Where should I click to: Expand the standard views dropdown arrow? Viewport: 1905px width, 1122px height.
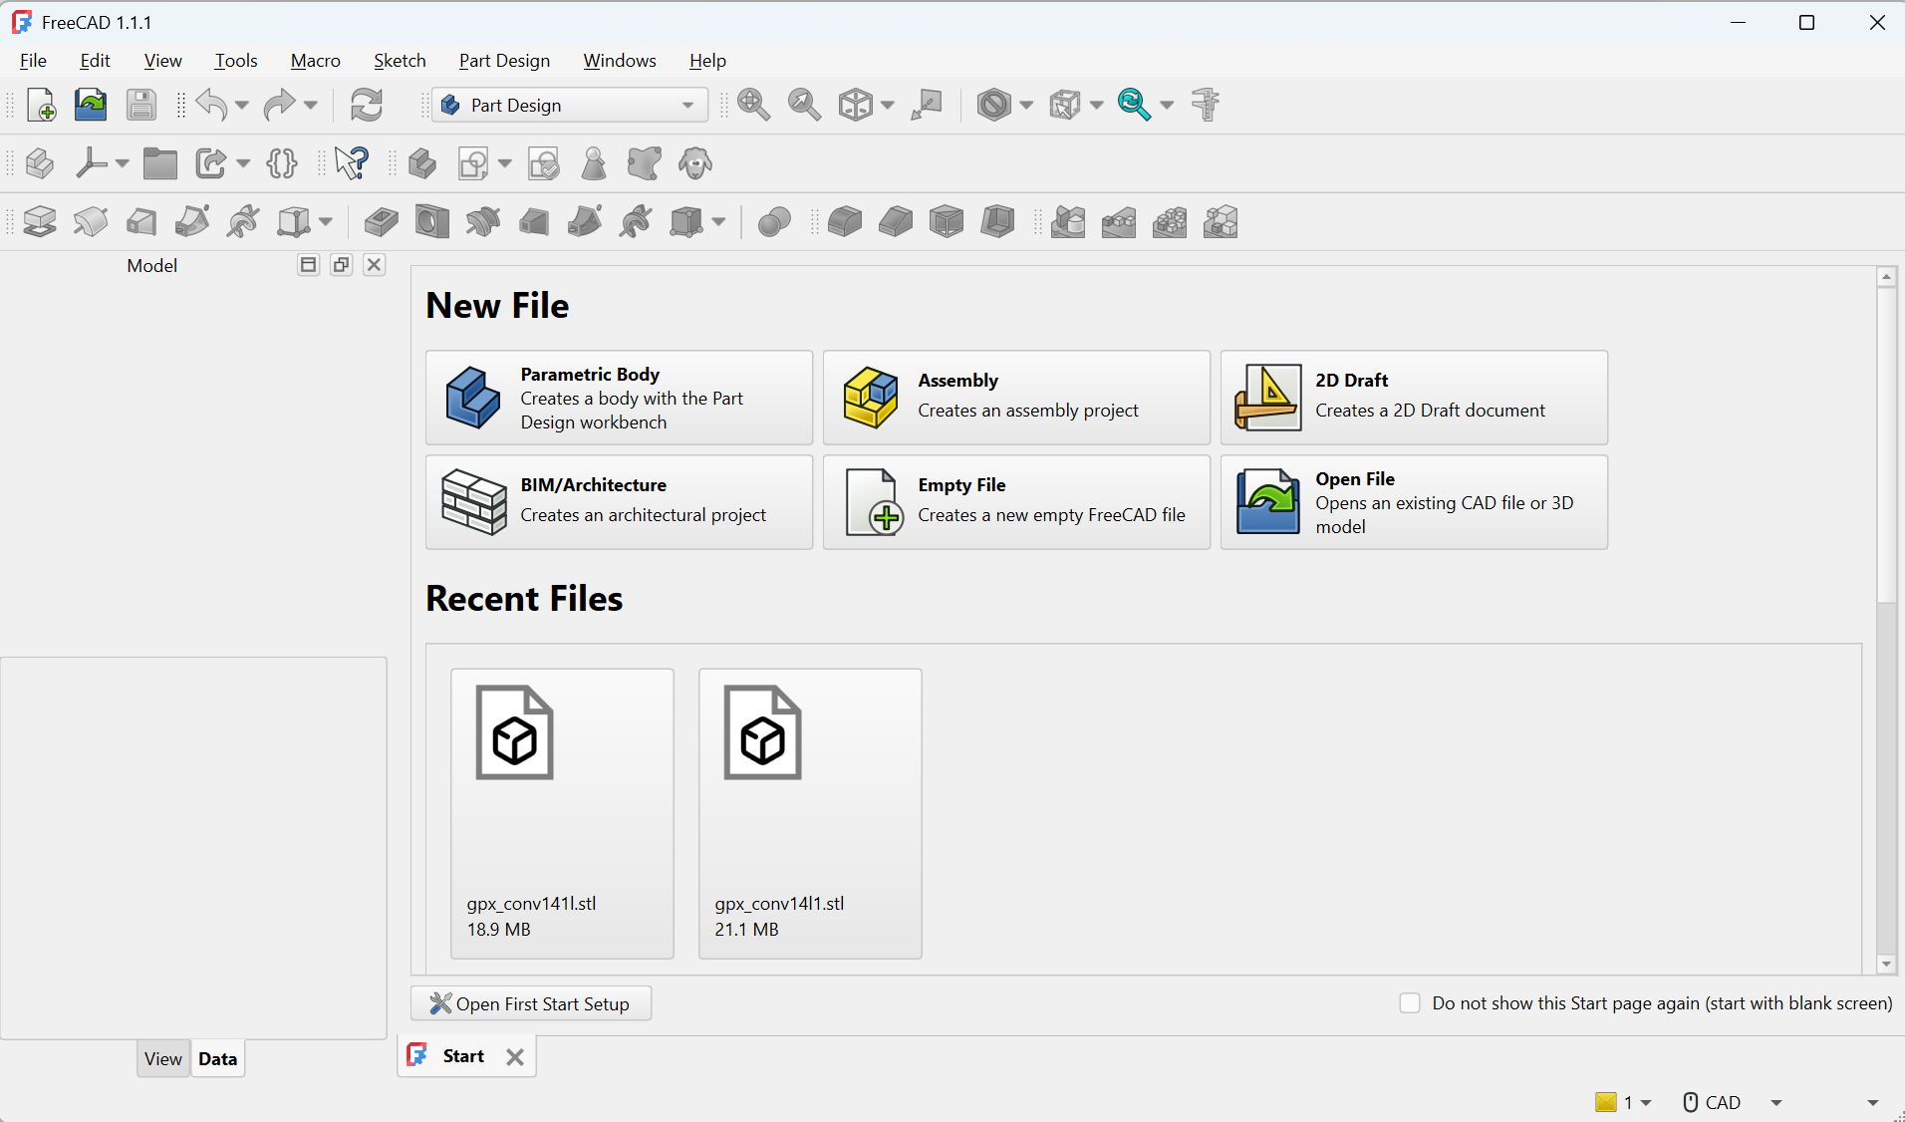(x=887, y=105)
